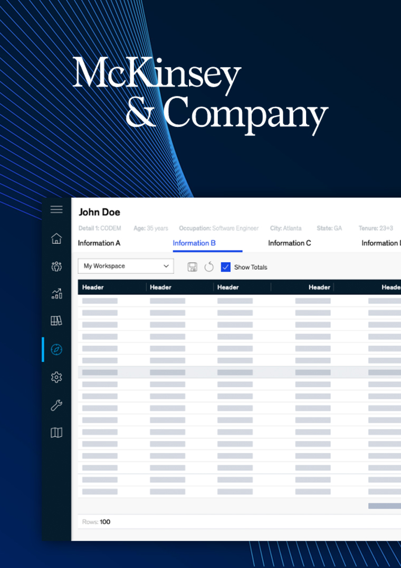Click the circular reset arrow icon
Screen dimensions: 401x568
209,267
